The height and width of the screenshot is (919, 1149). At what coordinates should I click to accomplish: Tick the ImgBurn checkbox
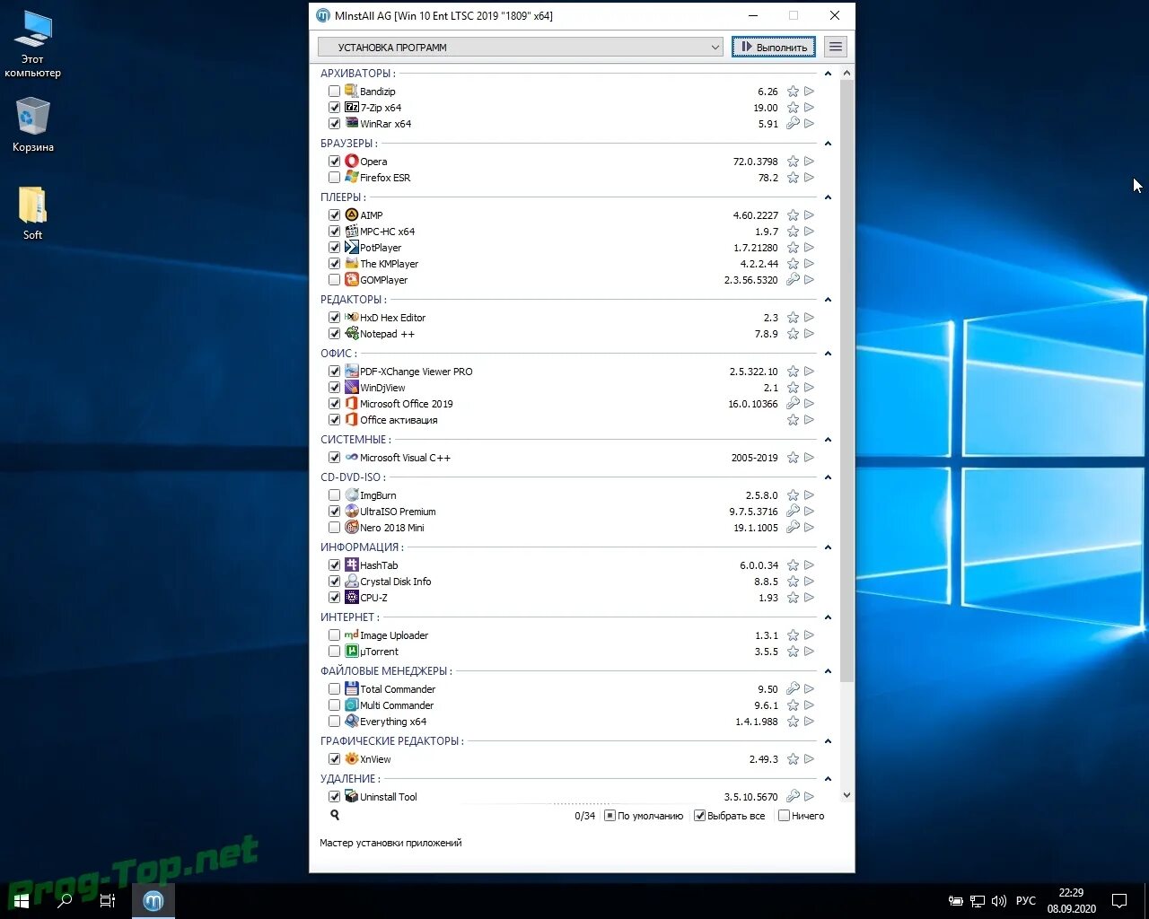coord(334,495)
